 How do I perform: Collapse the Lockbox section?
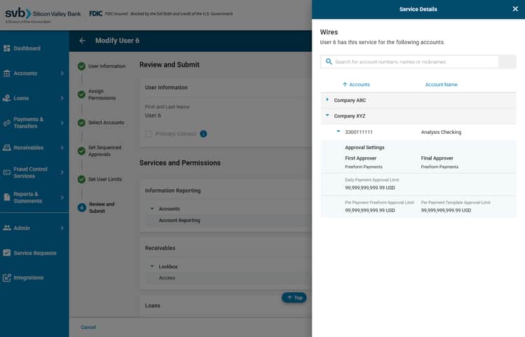pos(152,266)
